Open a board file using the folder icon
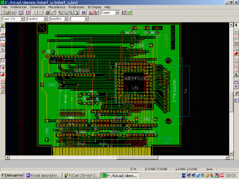 8,13
